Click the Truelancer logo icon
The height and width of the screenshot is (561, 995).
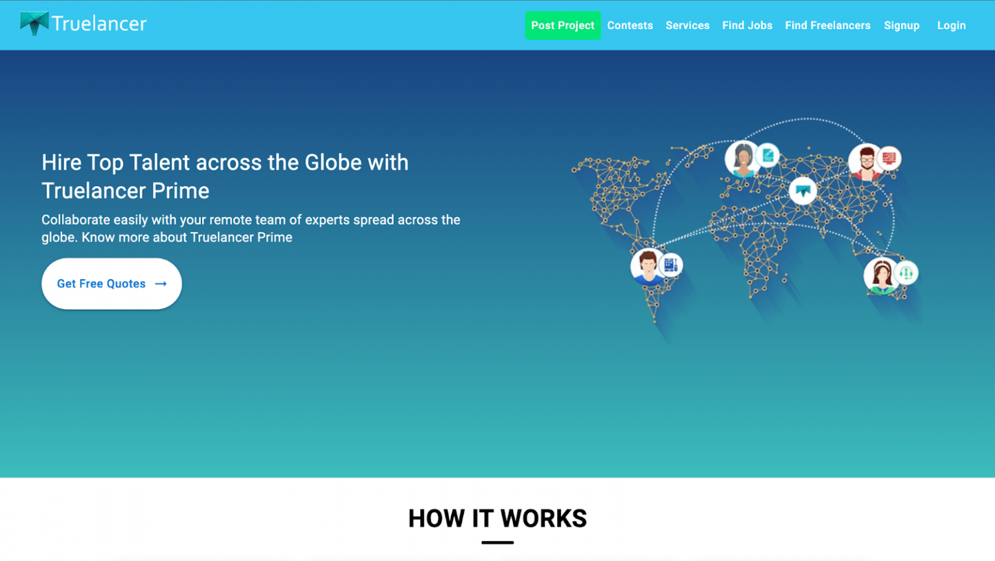(34, 23)
